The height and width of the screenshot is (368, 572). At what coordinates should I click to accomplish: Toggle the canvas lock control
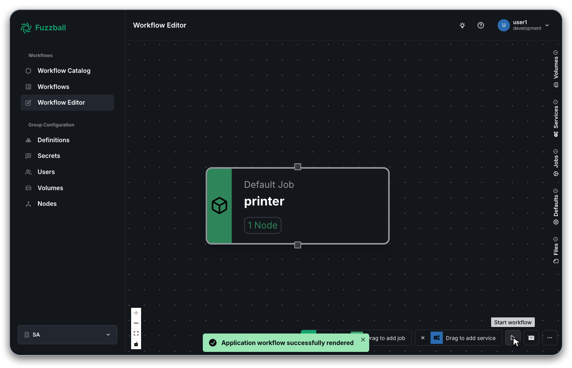136,344
